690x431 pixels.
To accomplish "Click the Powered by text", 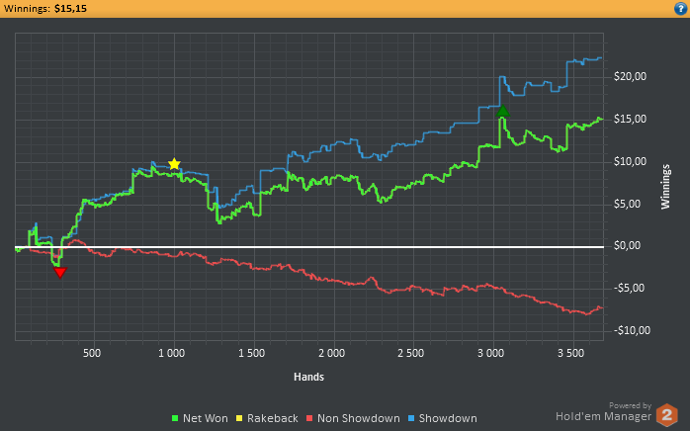I will 630,405.
